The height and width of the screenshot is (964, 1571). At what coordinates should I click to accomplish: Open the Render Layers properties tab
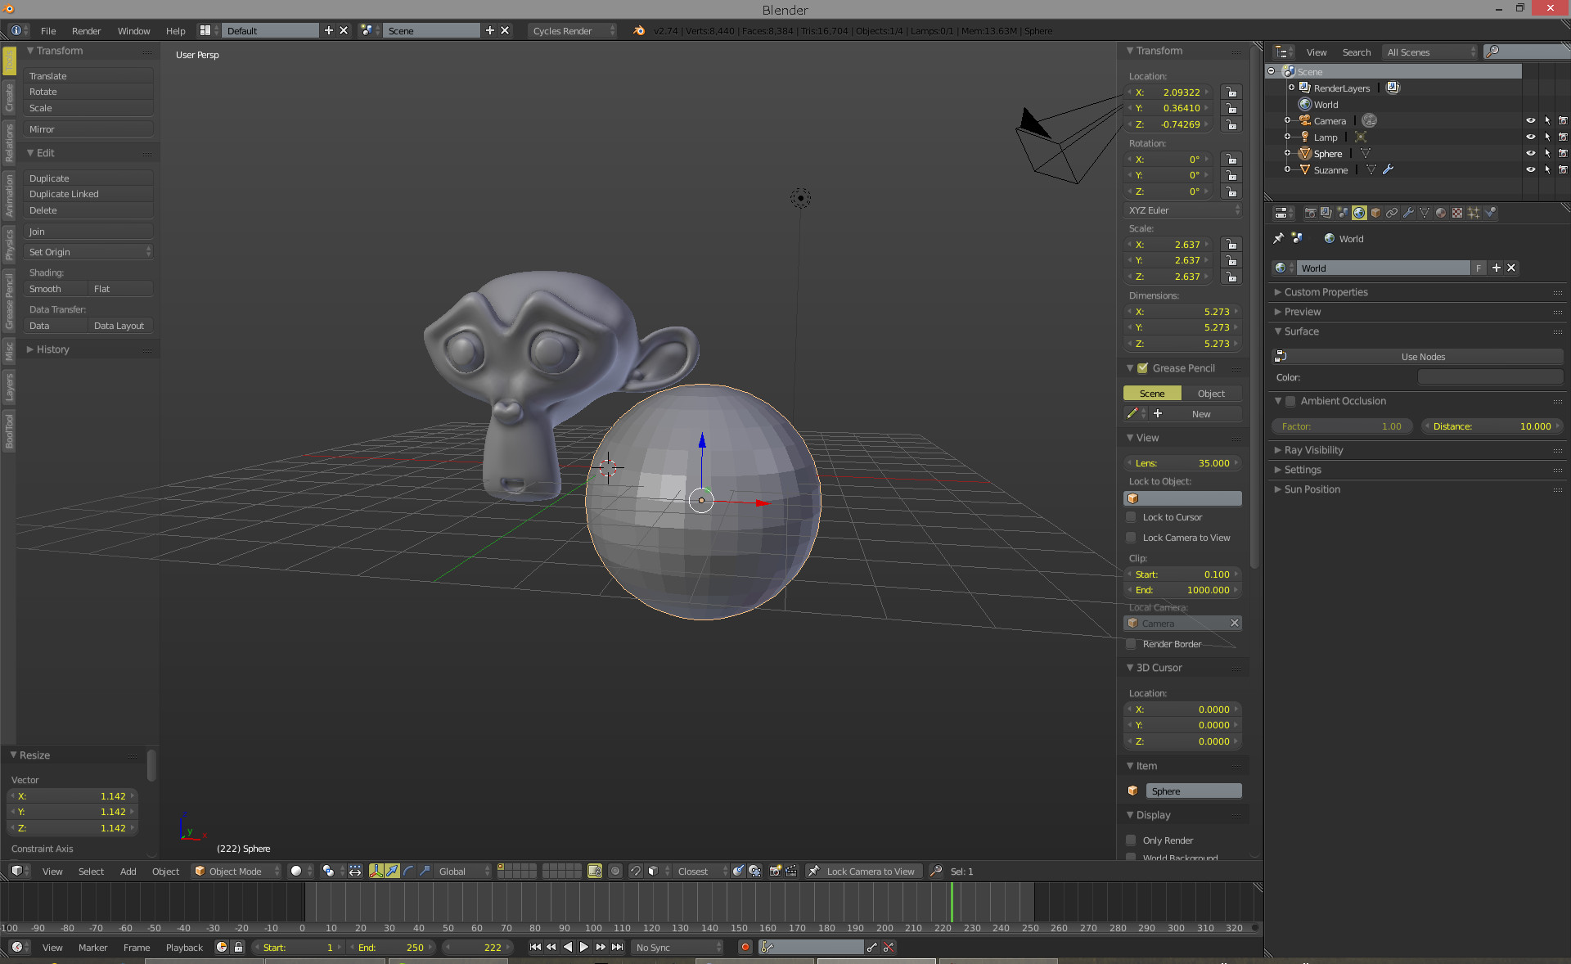1326,213
